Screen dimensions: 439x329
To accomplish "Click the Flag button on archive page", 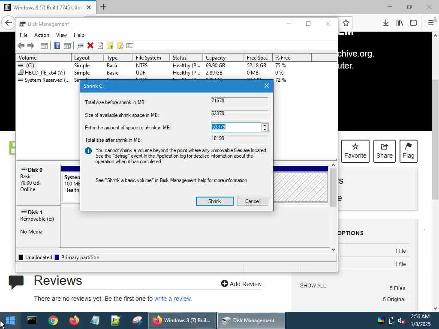I will (408, 151).
